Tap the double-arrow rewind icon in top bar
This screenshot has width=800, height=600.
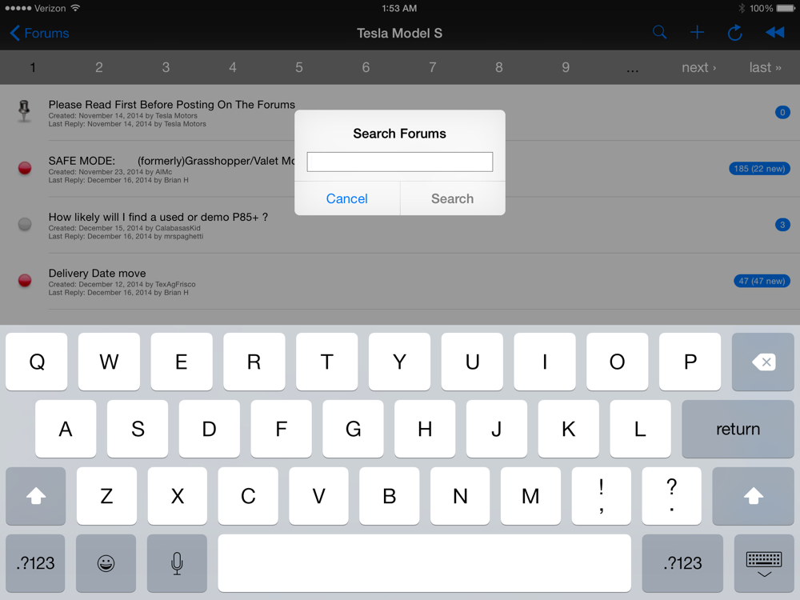point(774,33)
